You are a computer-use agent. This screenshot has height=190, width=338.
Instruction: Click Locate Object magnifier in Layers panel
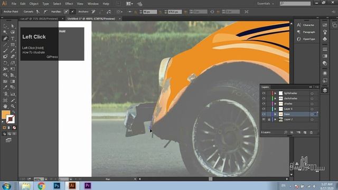[x=286, y=132]
